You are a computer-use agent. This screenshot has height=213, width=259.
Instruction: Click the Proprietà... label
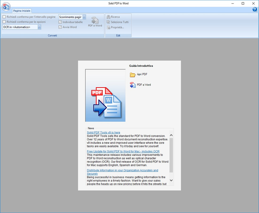tap(117, 27)
